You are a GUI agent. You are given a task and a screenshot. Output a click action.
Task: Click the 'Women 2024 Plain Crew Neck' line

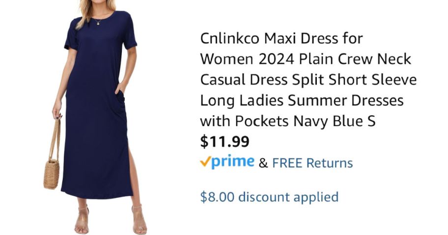click(x=306, y=59)
